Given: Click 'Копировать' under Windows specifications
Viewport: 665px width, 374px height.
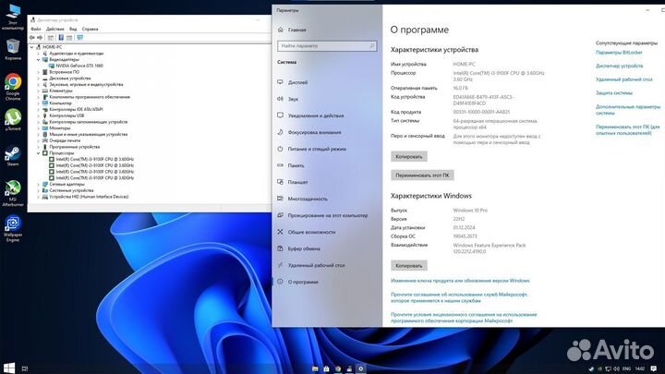Looking at the screenshot, I should 409,266.
